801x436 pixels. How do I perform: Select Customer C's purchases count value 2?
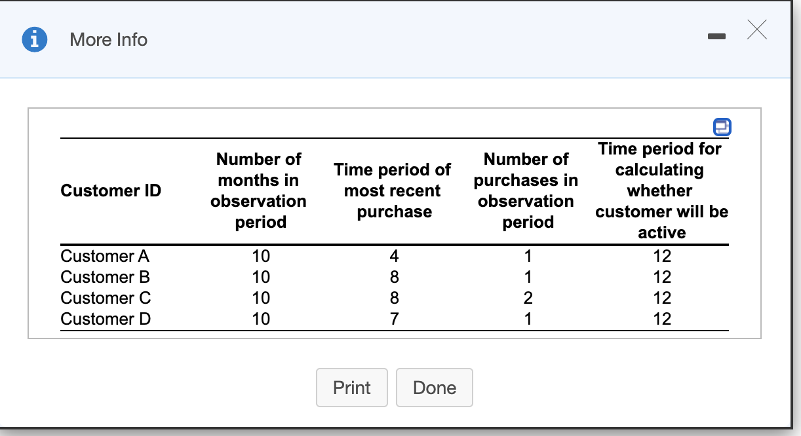(528, 298)
